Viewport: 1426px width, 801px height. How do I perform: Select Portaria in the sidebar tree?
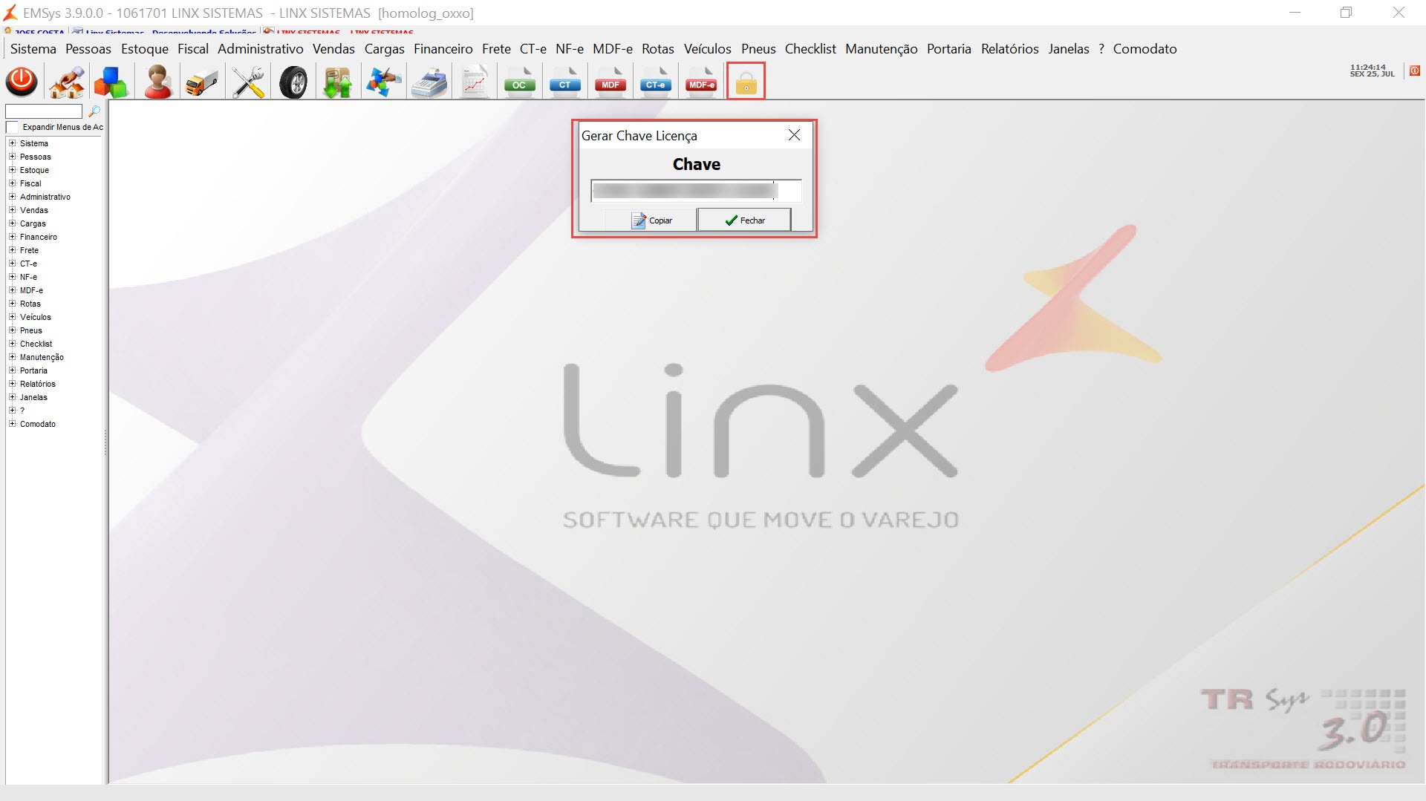click(33, 370)
